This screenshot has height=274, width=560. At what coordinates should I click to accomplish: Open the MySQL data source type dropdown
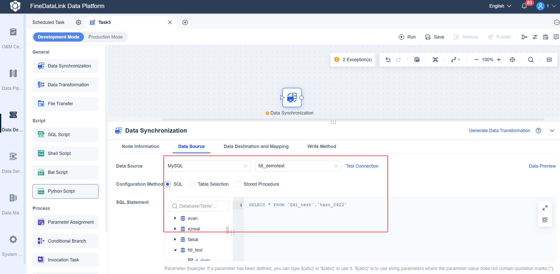click(208, 166)
